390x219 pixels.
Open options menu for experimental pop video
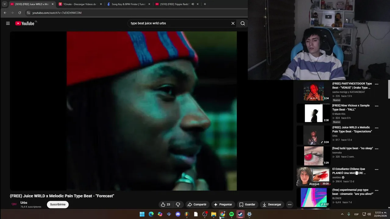pyautogui.click(x=377, y=190)
